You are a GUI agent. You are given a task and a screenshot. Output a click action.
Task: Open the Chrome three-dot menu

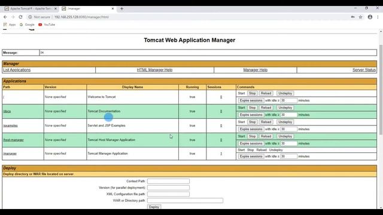(378, 17)
